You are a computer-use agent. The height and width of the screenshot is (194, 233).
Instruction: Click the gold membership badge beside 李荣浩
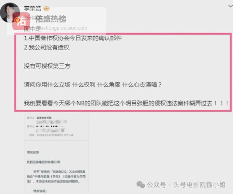coord(46,8)
